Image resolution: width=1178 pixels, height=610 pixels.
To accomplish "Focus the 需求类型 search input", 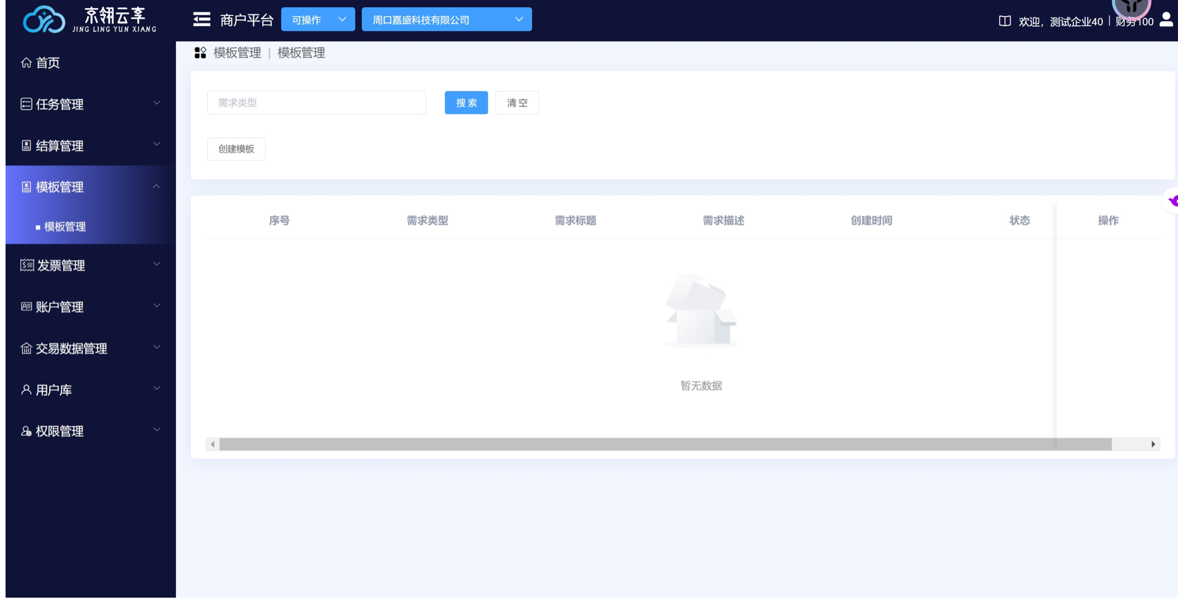I will 316,102.
